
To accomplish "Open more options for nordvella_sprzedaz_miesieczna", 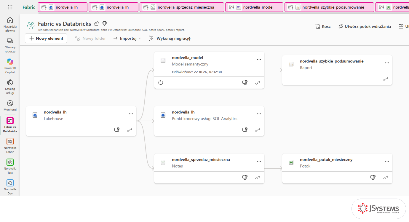I will pos(259,161).
